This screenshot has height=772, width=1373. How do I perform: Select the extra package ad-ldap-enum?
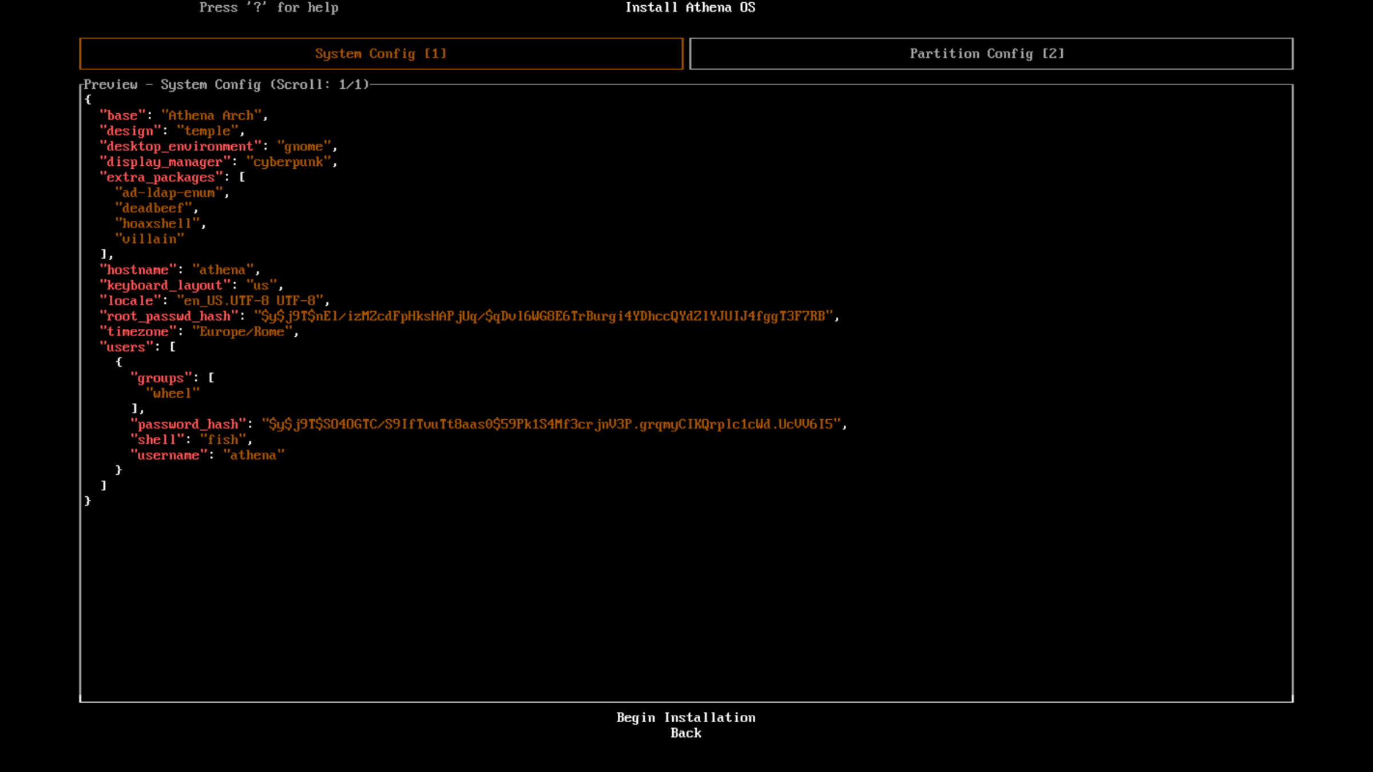pos(170,193)
